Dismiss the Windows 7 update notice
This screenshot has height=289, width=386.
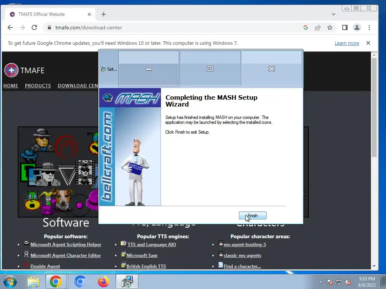tap(368, 43)
